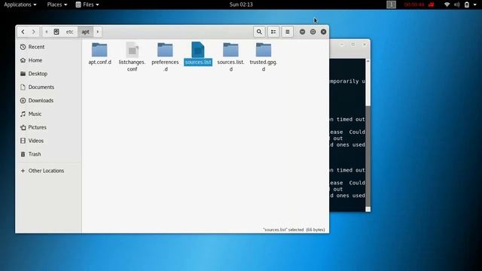Select the sources.list.d folder icon

click(x=230, y=50)
